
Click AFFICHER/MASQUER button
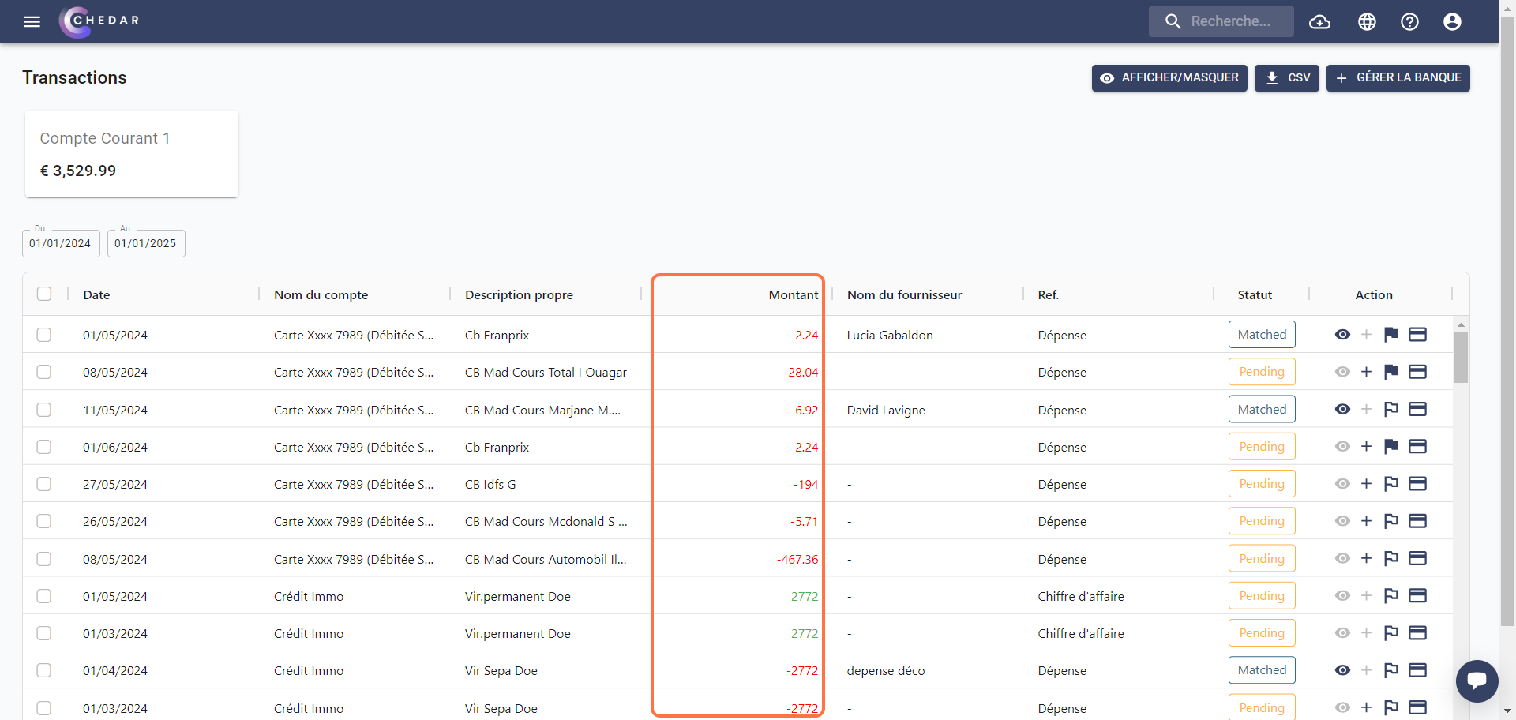1169,78
